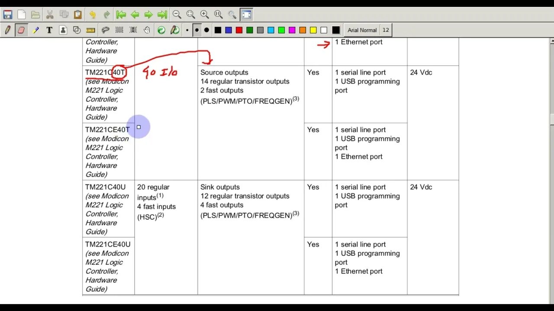
Task: Choose thick line thickness
Action: tap(206, 30)
